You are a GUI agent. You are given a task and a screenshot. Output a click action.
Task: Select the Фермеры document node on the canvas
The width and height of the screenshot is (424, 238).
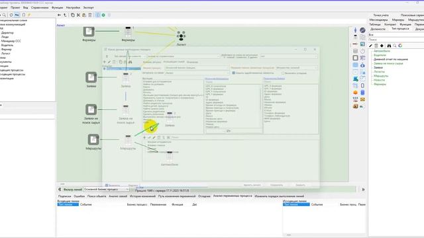[x=89, y=32]
